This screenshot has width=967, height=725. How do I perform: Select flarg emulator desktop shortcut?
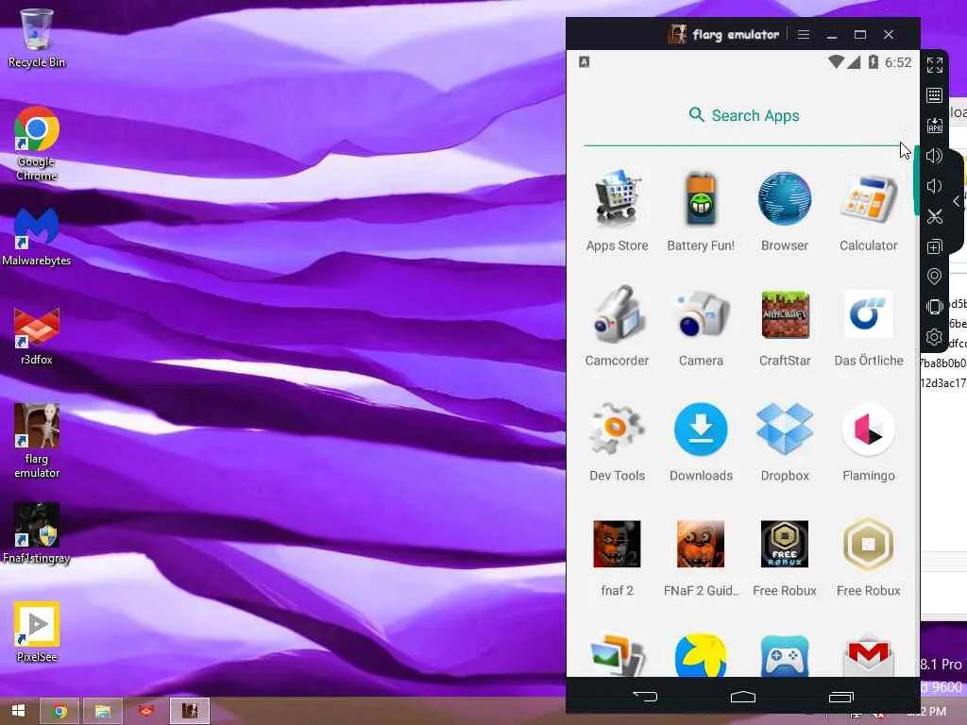37,441
